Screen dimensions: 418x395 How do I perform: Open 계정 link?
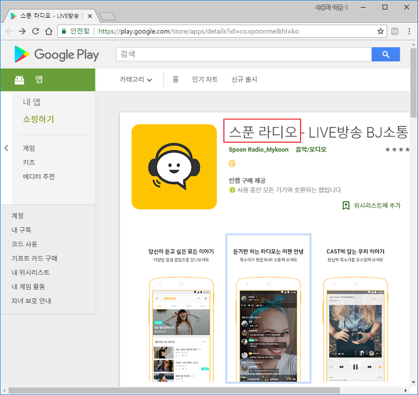[x=18, y=215]
